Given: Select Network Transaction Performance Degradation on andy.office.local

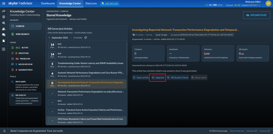Looking at the screenshot, I should [x=86, y=93].
